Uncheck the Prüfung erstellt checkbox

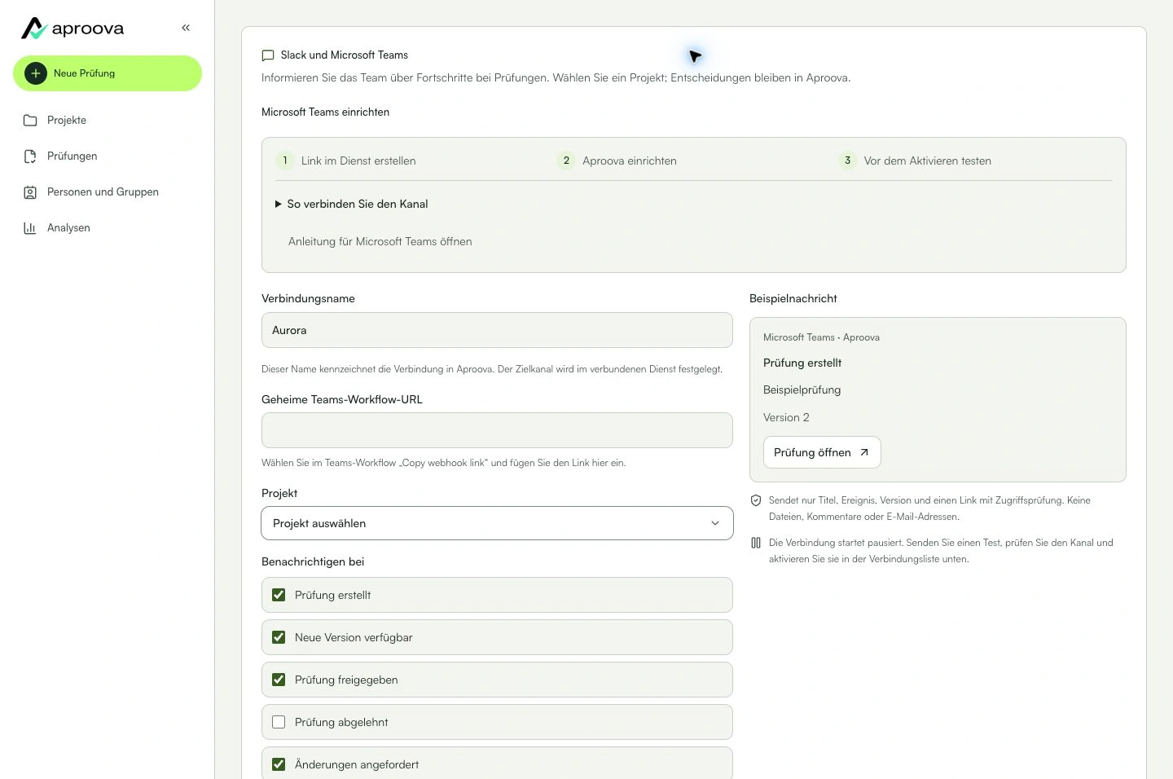(x=279, y=595)
